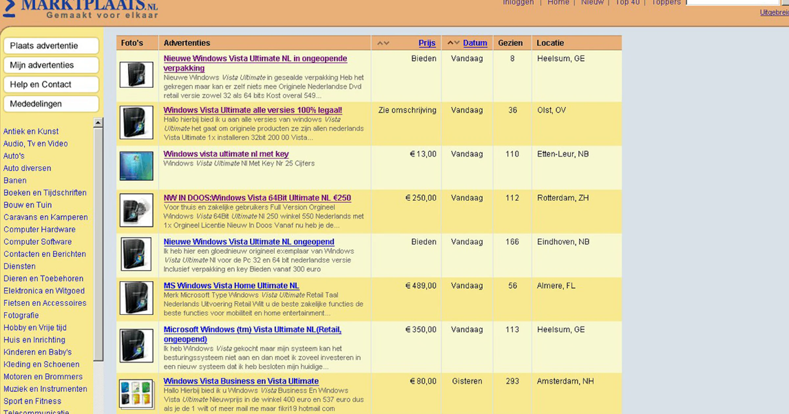Open 'MS Windows Vista Home Ultimate NL' ad
Screen dimensions: 789x414
[231, 286]
